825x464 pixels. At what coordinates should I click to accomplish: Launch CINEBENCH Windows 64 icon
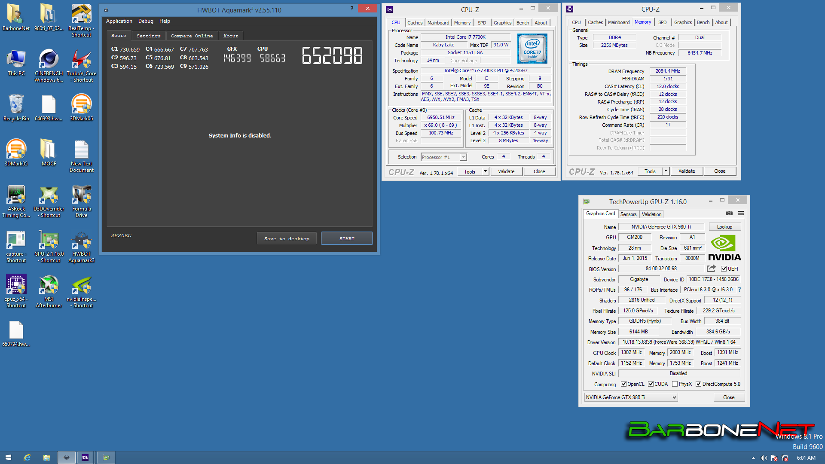49,66
